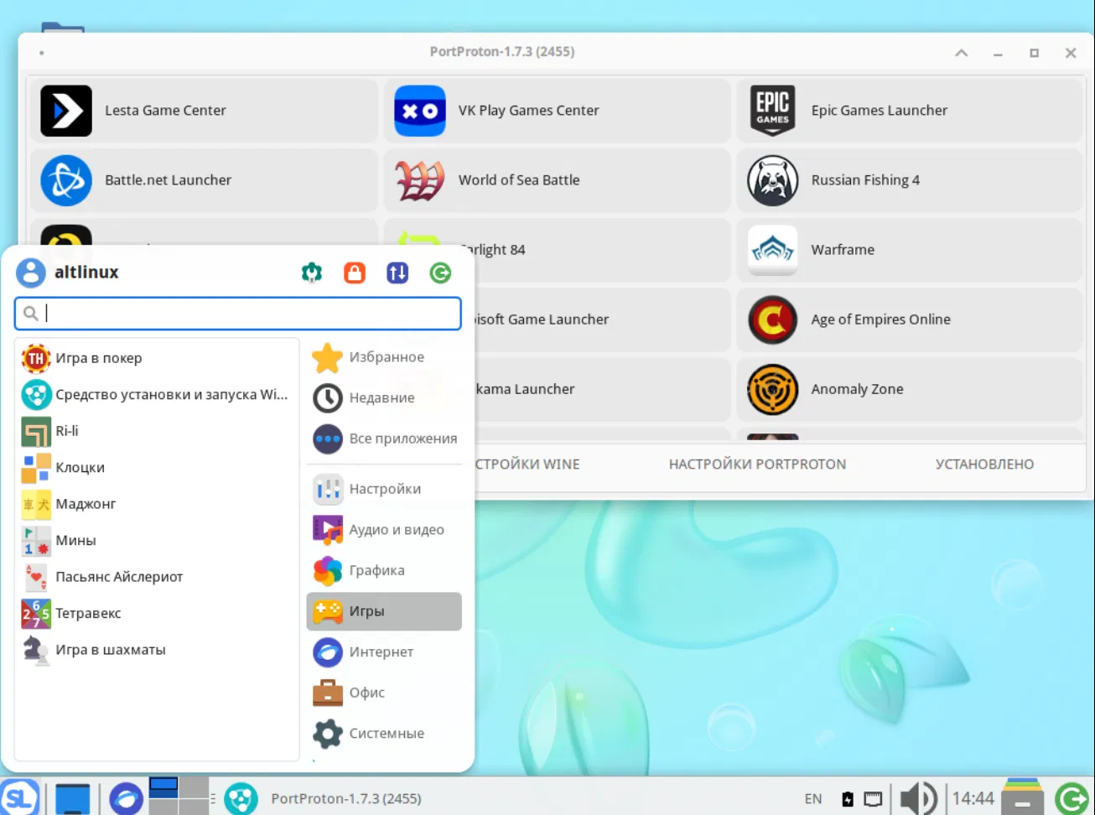
Task: Open the УСТАНОВЛЕНО tab in PortProton
Action: coord(984,465)
